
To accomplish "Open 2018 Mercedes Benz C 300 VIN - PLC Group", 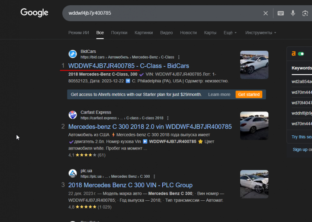I will (x=130, y=185).
